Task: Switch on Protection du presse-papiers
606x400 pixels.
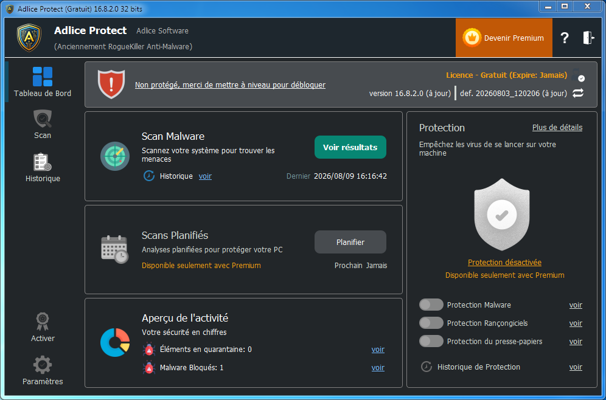Action: pyautogui.click(x=431, y=341)
